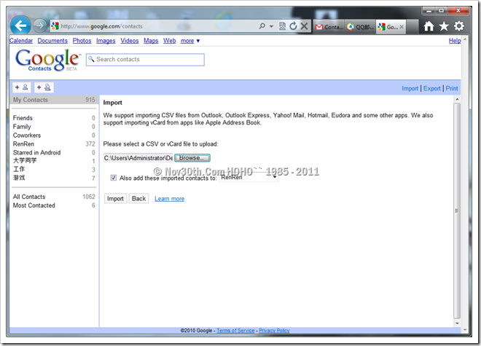Click the import panel vertical scrollbar thumb

tap(457, 211)
